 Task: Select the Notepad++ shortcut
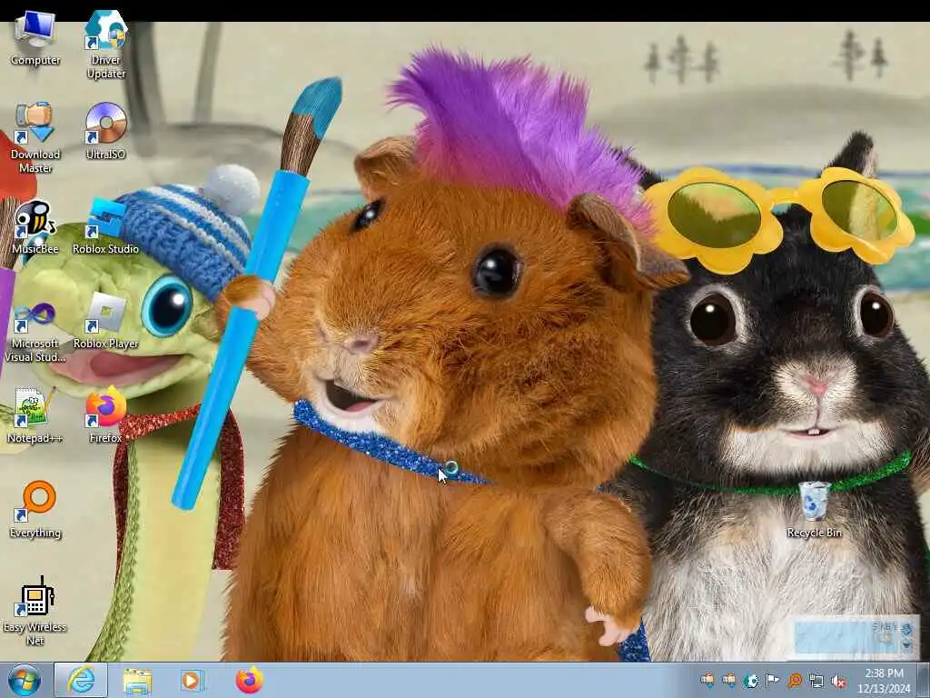35,415
